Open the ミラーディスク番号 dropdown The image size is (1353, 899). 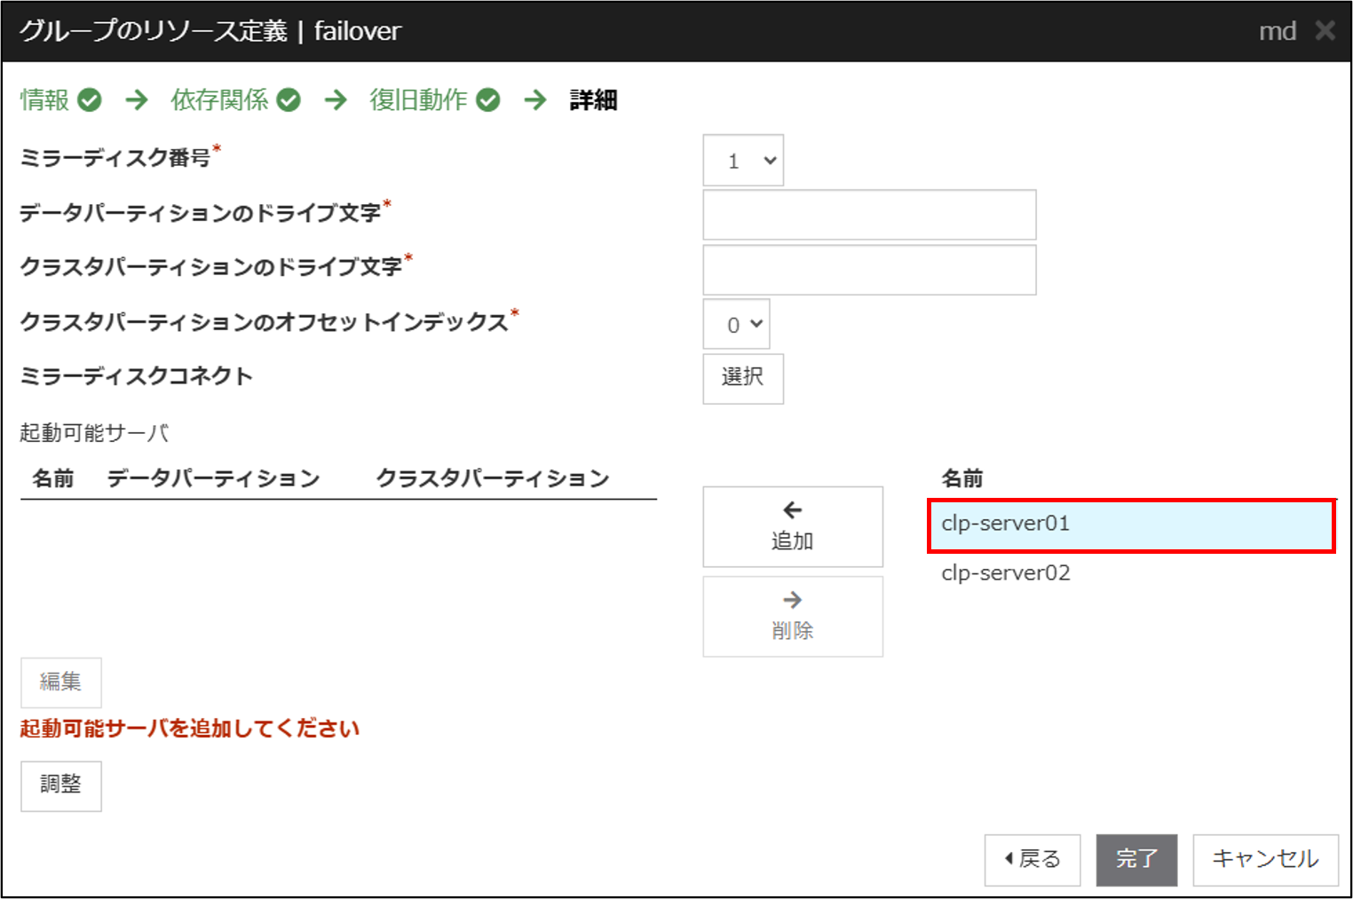(x=743, y=161)
